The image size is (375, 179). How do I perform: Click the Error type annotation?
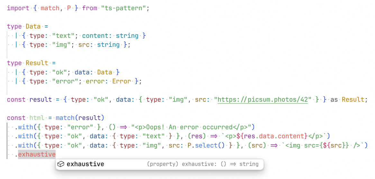[x=122, y=81]
